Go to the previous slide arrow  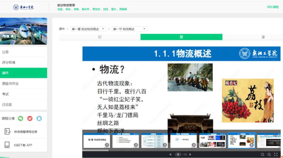tap(170, 154)
